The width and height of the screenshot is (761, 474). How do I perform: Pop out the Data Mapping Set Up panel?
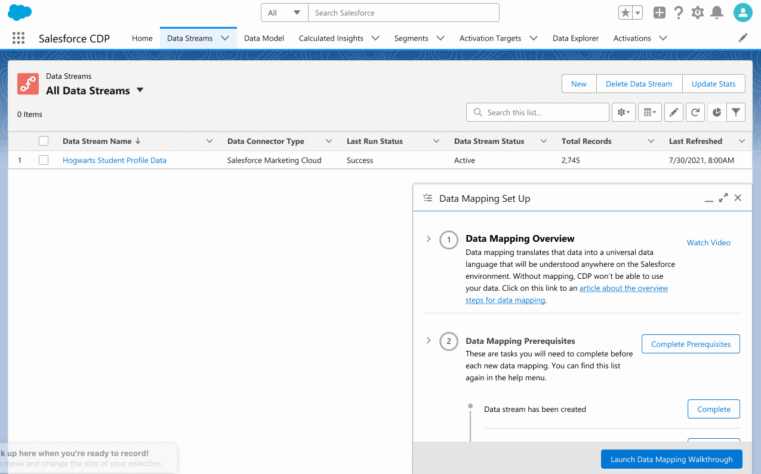pyautogui.click(x=723, y=198)
